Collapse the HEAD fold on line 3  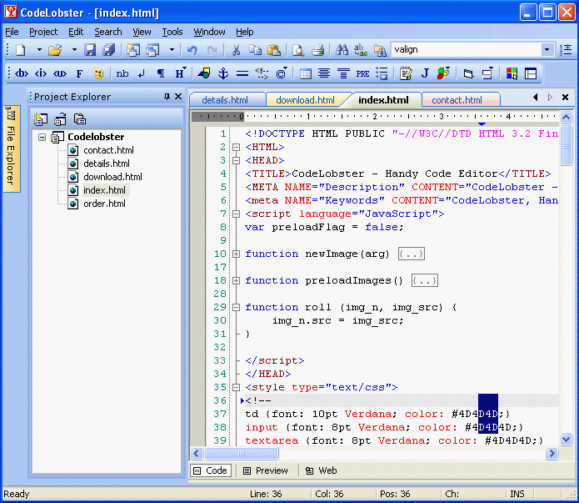click(x=236, y=160)
